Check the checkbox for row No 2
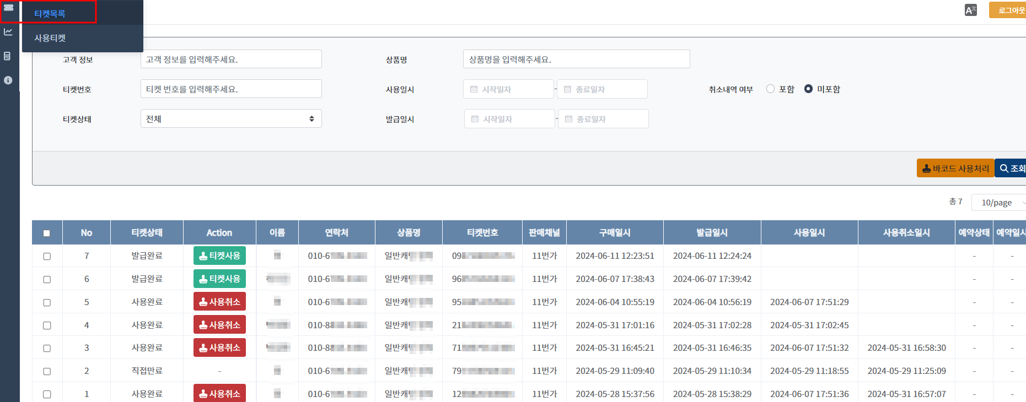The image size is (1026, 402). tap(47, 371)
